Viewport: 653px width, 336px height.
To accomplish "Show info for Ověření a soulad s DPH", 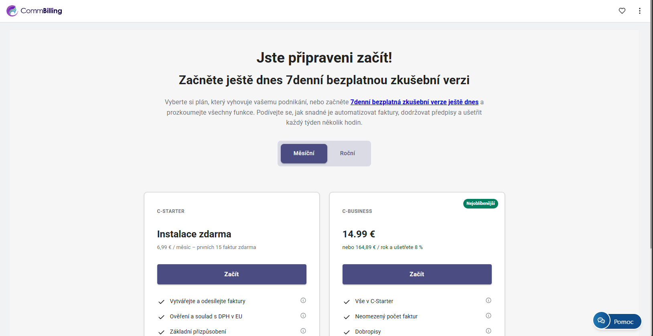I will tap(303, 316).
